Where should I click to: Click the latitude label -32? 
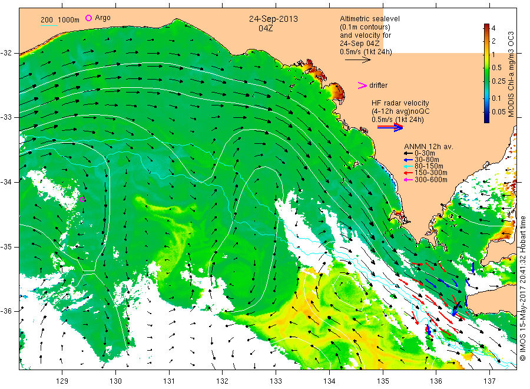[7, 53]
